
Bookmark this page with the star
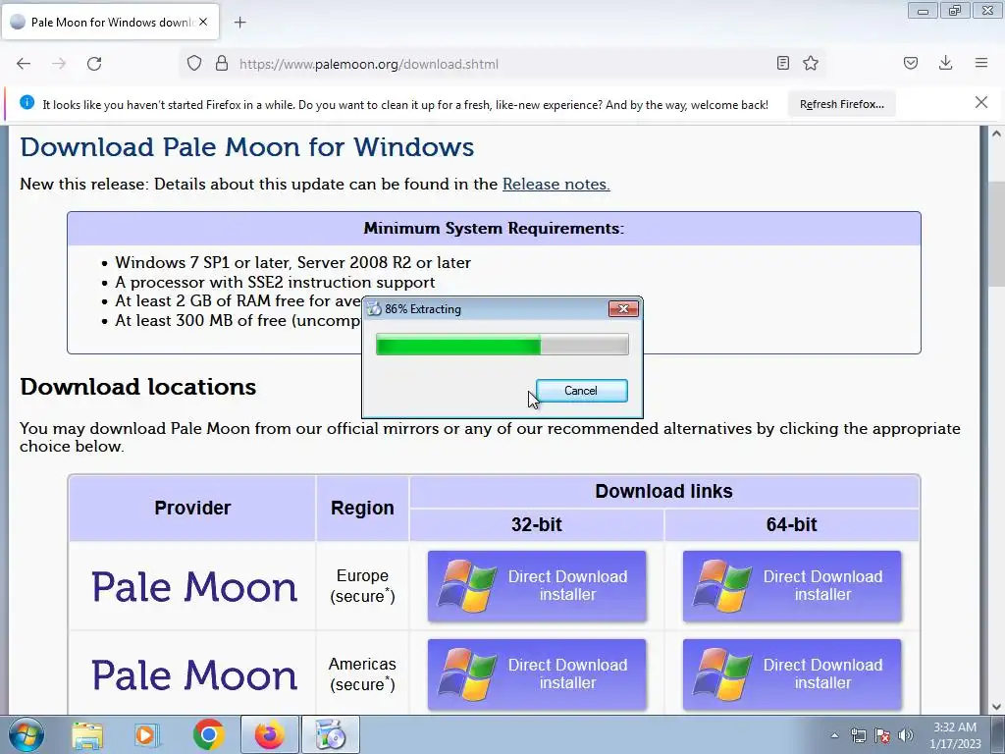pyautogui.click(x=811, y=63)
